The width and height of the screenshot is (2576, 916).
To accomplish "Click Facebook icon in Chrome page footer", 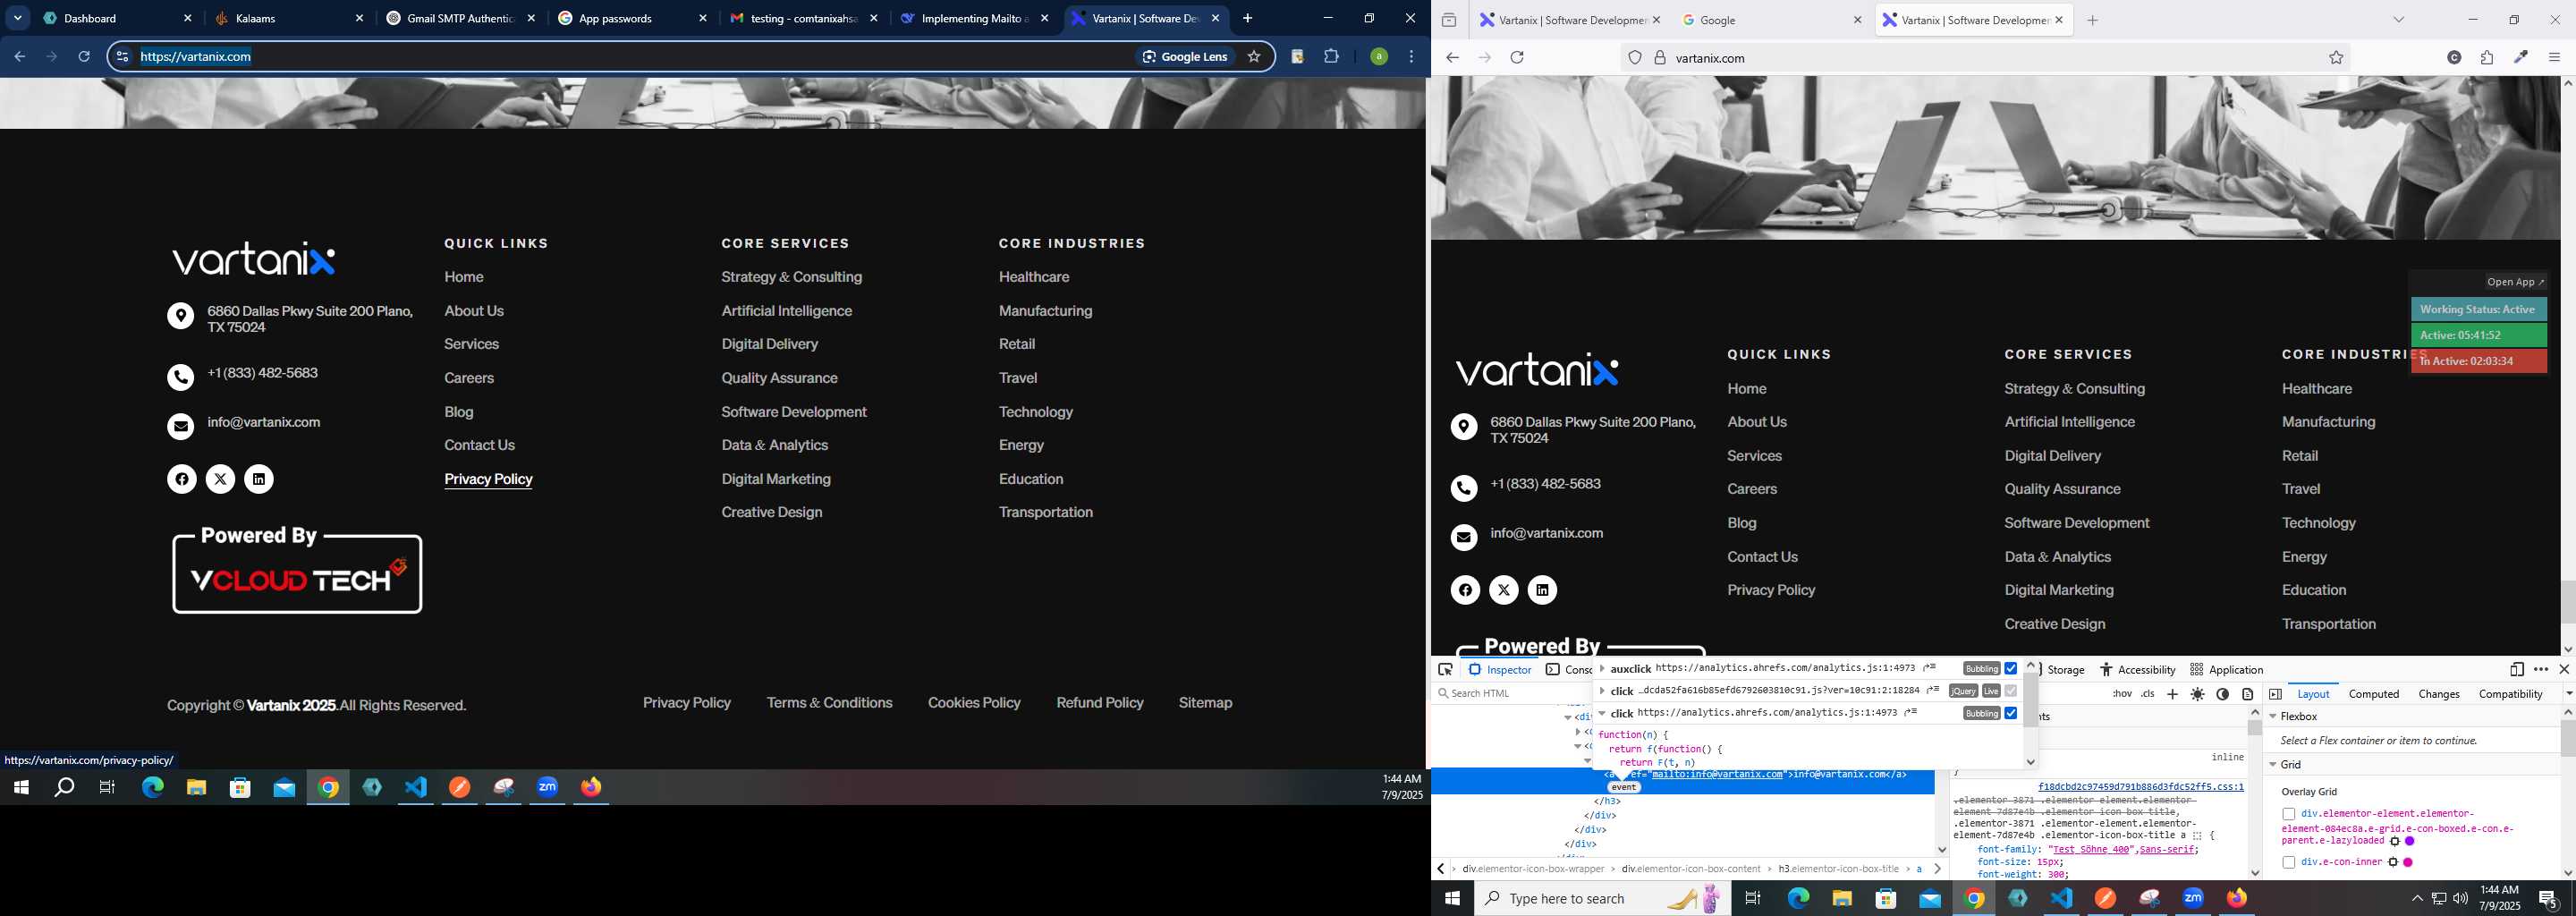I will (181, 479).
